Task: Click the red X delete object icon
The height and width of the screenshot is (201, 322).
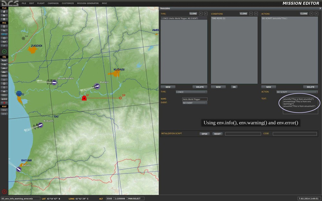Action: click(4, 102)
